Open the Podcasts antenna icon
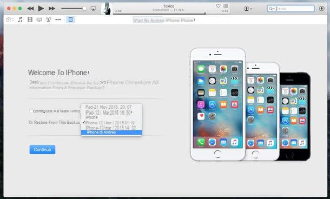Image resolution: width=330 pixels, height=199 pixels. 48,20
